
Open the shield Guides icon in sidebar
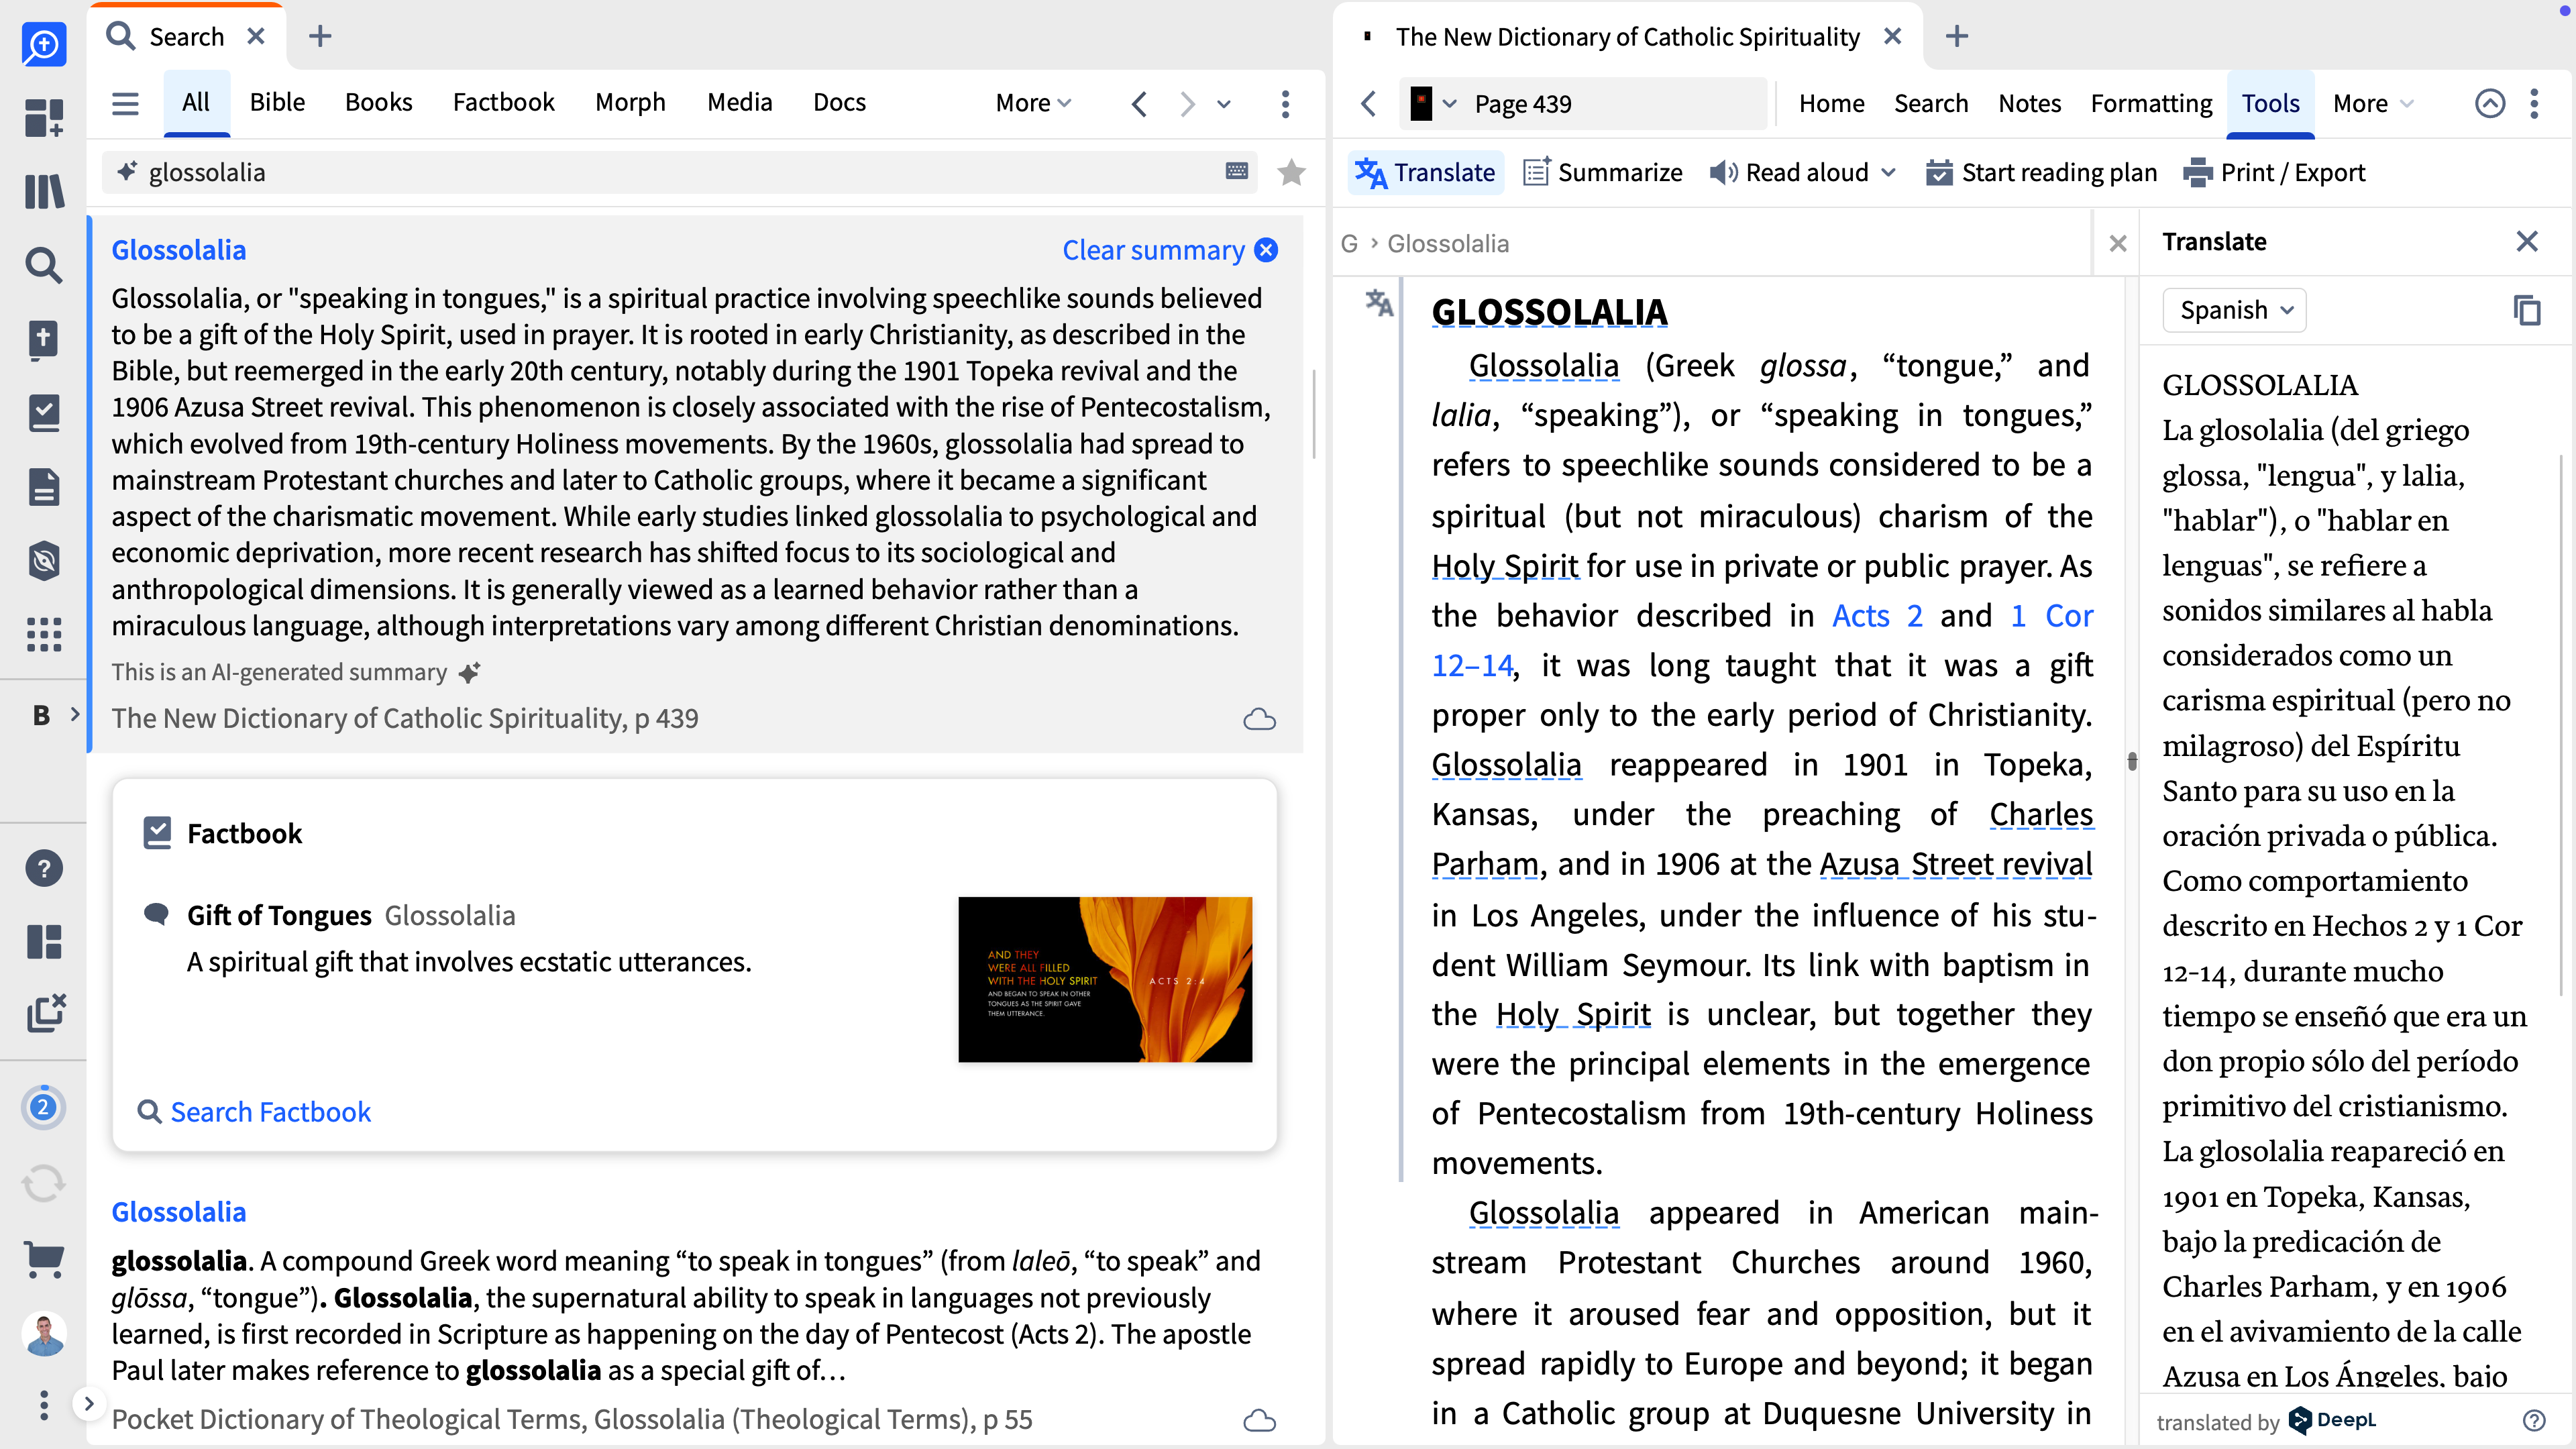click(x=44, y=561)
